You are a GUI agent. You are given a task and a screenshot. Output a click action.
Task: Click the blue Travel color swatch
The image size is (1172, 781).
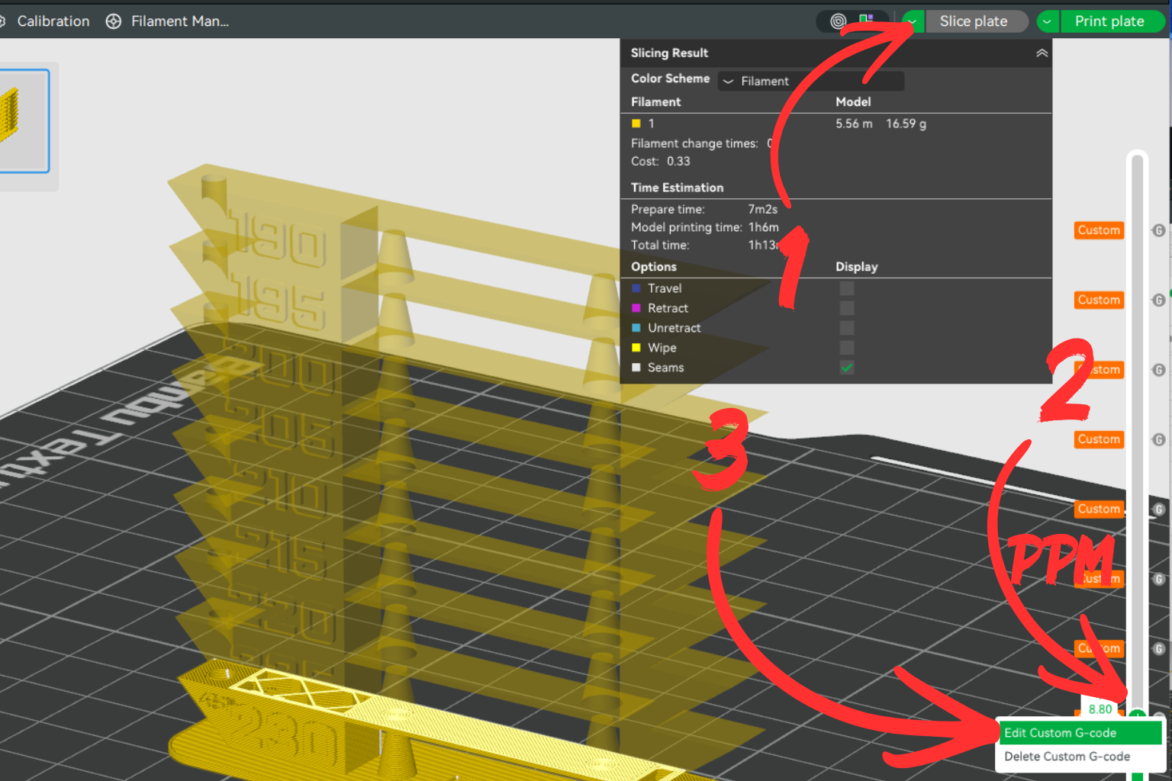pyautogui.click(x=636, y=288)
